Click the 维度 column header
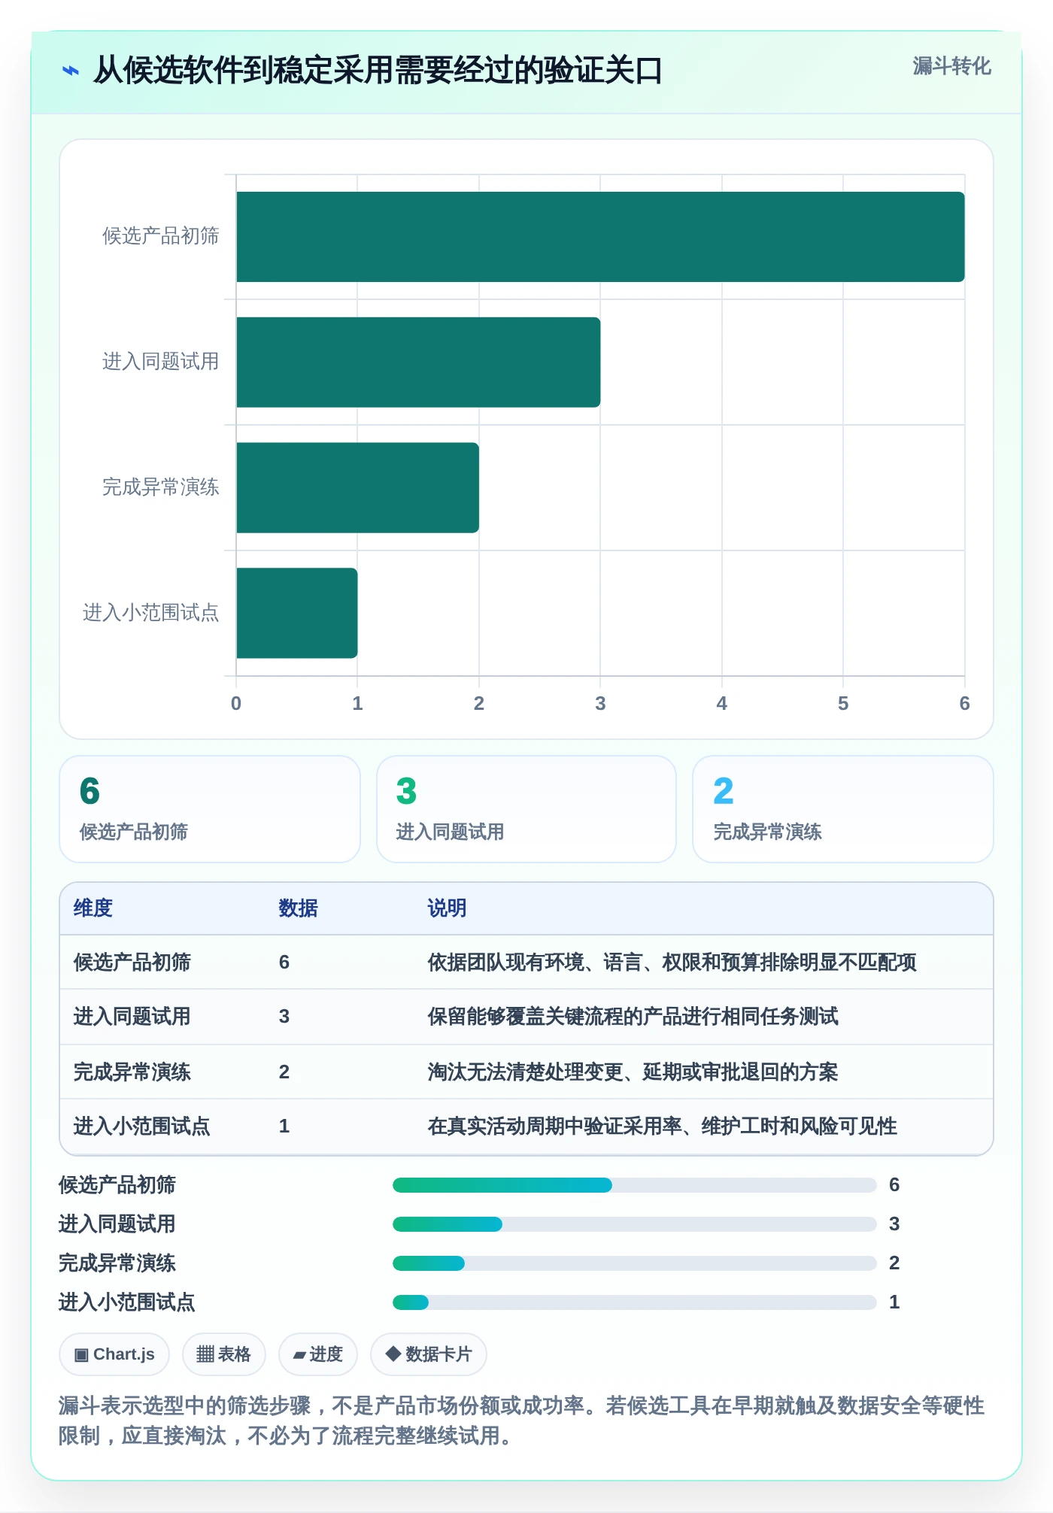The height and width of the screenshot is (1513, 1053). click(x=93, y=908)
